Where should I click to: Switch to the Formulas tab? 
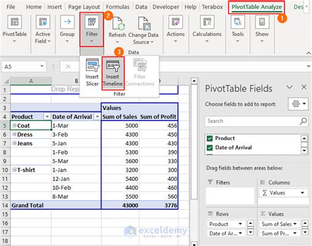[118, 7]
